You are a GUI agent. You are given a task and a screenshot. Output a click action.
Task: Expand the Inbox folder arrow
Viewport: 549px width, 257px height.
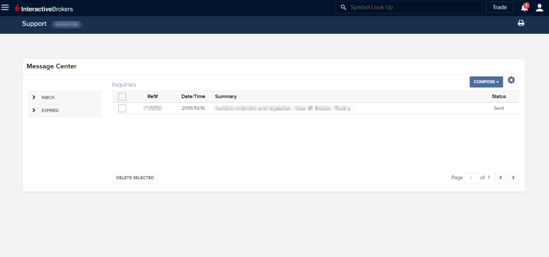(x=34, y=97)
